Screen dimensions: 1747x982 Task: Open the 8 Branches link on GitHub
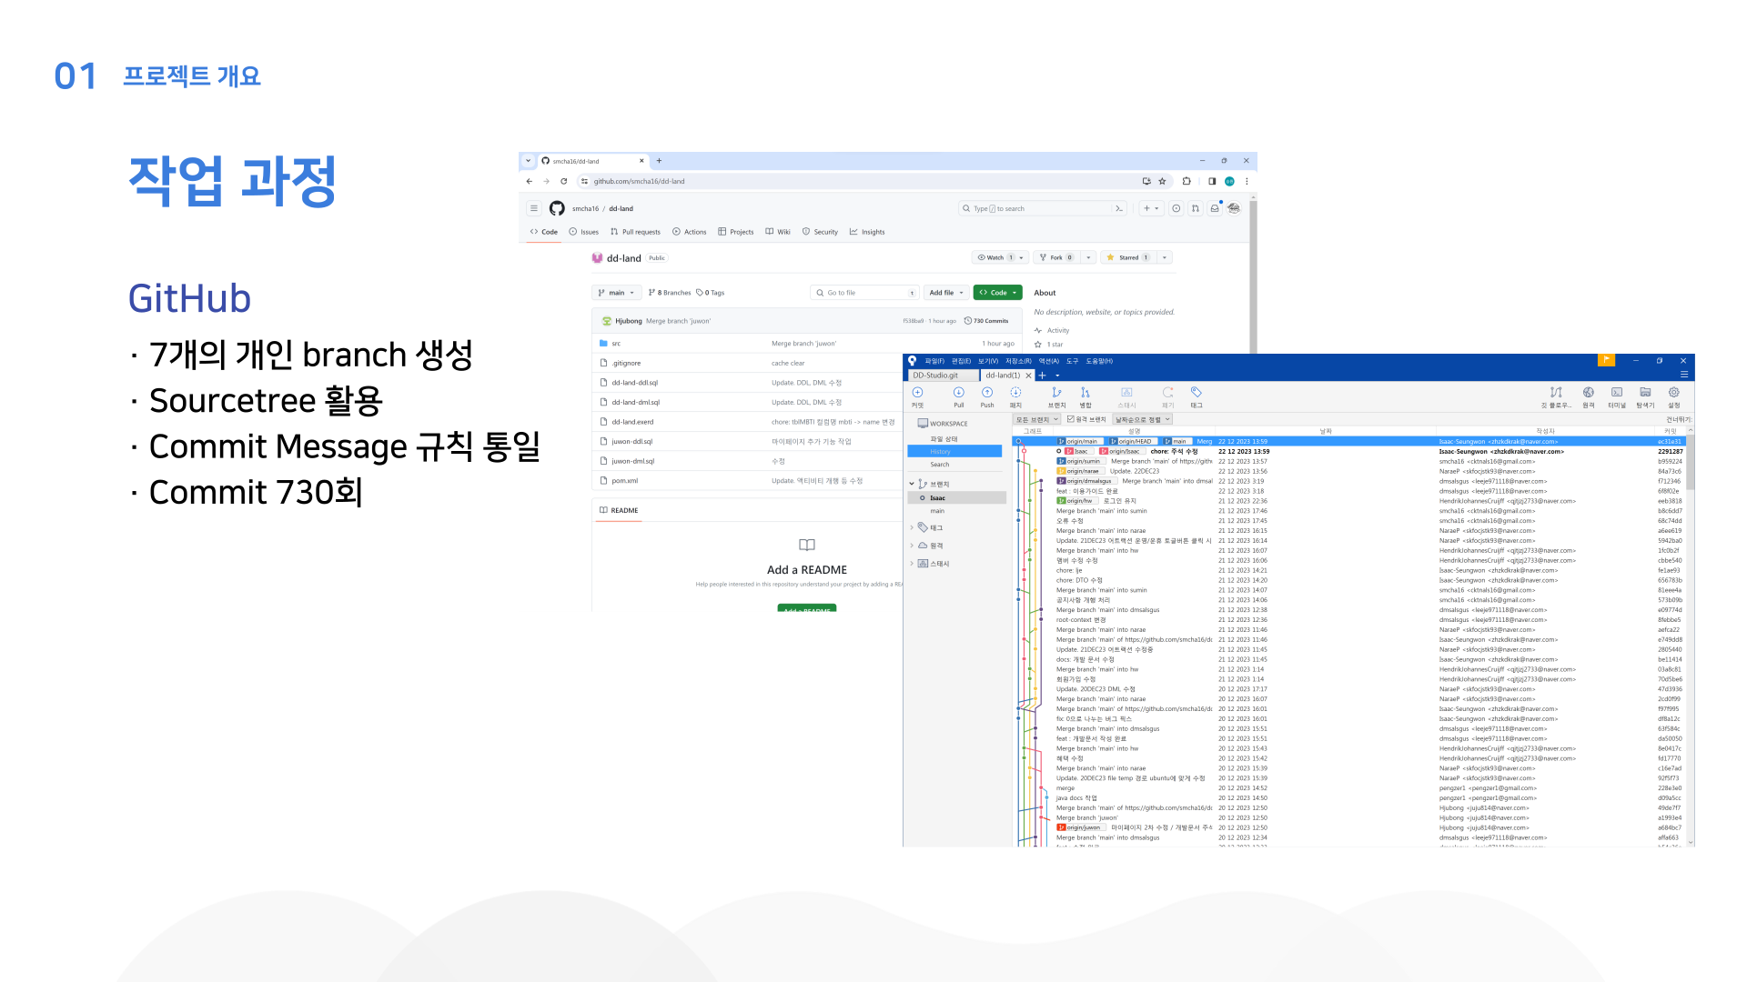[670, 293]
